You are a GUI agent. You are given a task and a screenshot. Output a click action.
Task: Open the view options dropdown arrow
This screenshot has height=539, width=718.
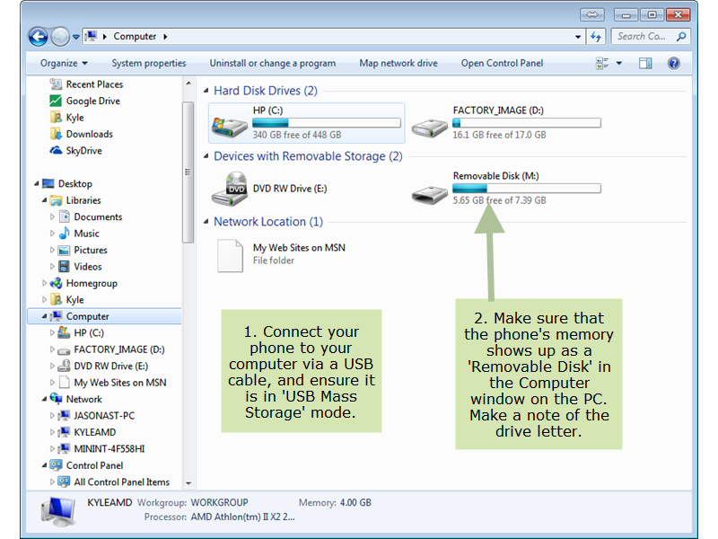click(619, 63)
